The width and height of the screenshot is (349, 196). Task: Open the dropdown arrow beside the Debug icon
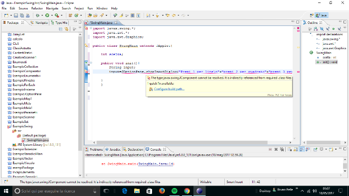click(42, 15)
